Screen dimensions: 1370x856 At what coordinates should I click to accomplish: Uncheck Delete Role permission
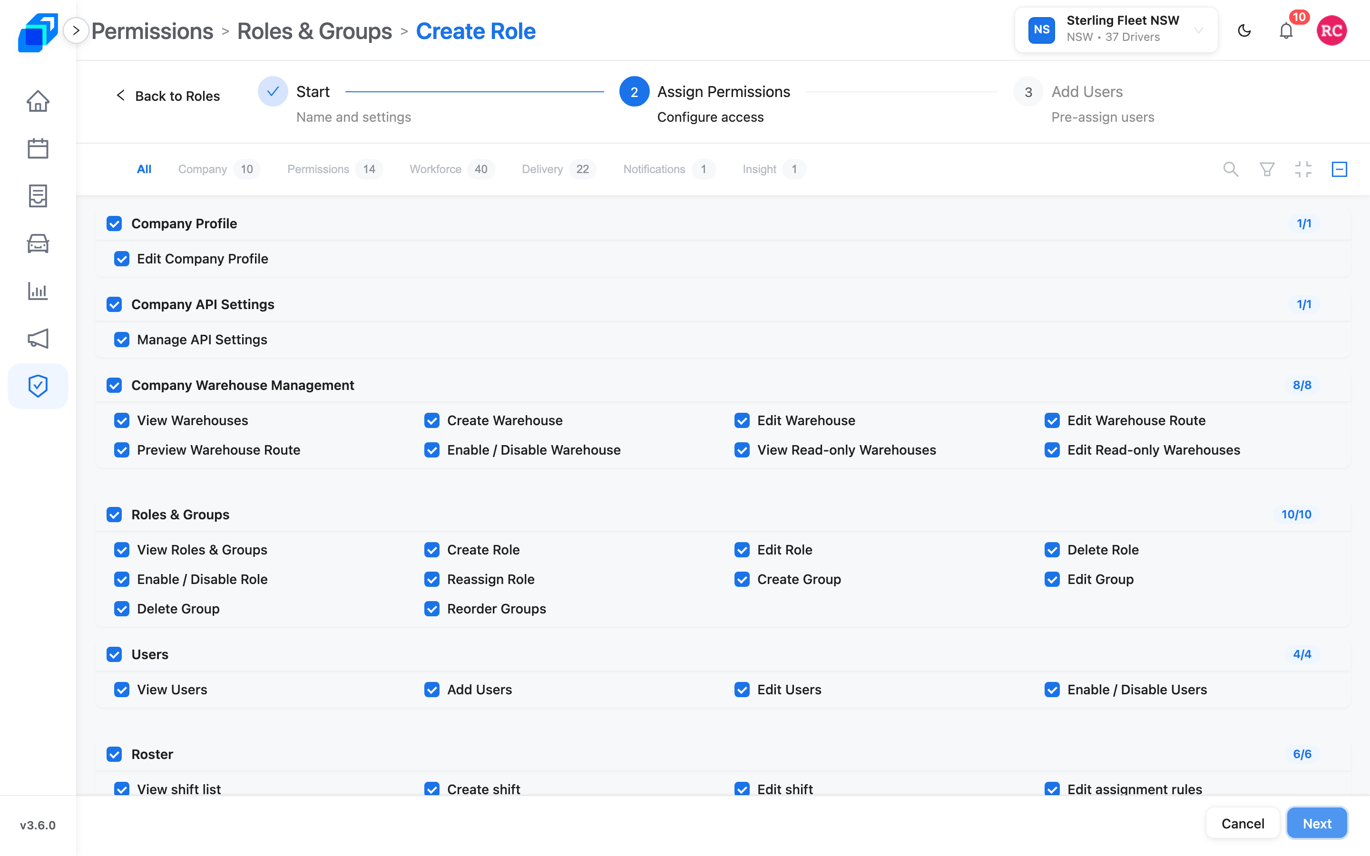click(x=1052, y=550)
